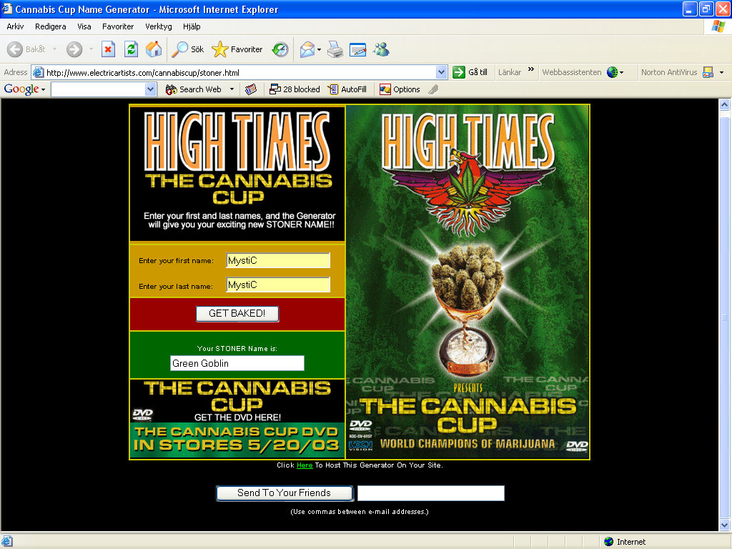Click the Google toolbar search field
Image resolution: width=732 pixels, height=549 pixels.
pos(98,89)
